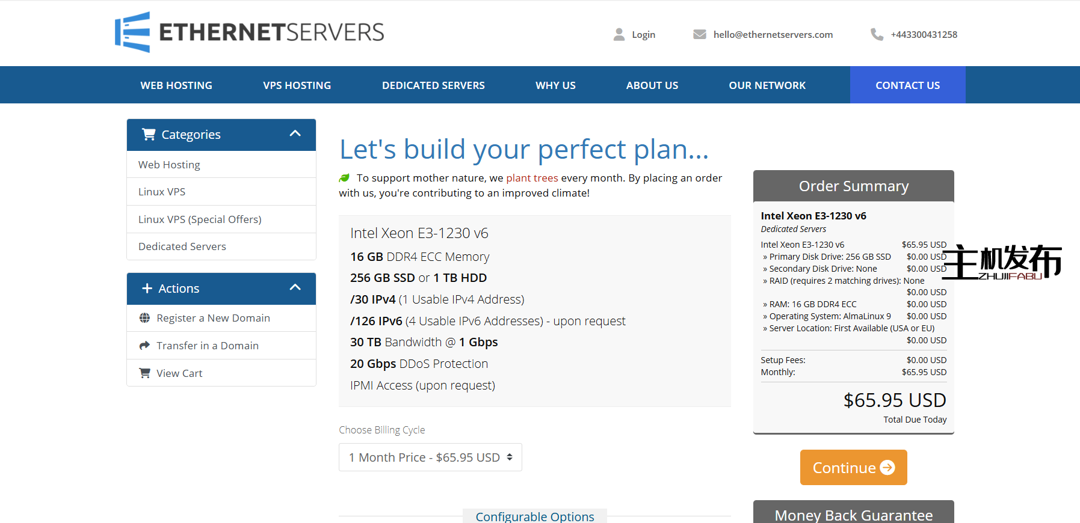Click the IPMI Access (upon request) line
Viewport: 1080px width, 523px height.
point(423,385)
